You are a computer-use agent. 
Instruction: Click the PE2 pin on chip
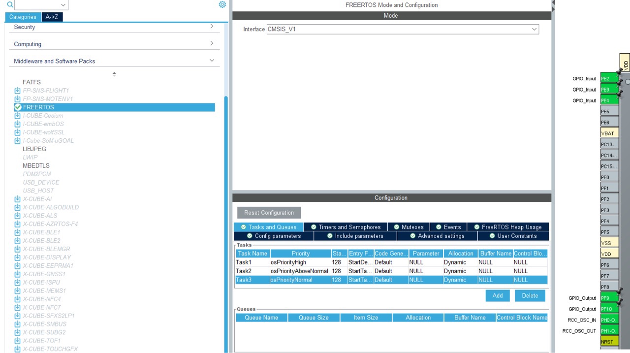point(610,79)
